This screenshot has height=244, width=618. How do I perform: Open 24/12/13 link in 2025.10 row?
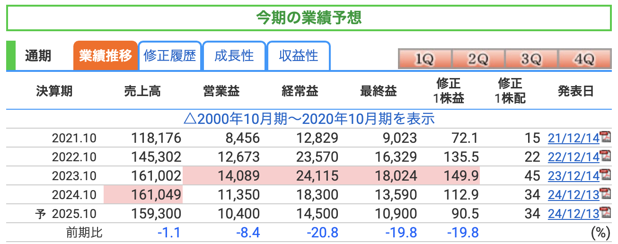(574, 214)
